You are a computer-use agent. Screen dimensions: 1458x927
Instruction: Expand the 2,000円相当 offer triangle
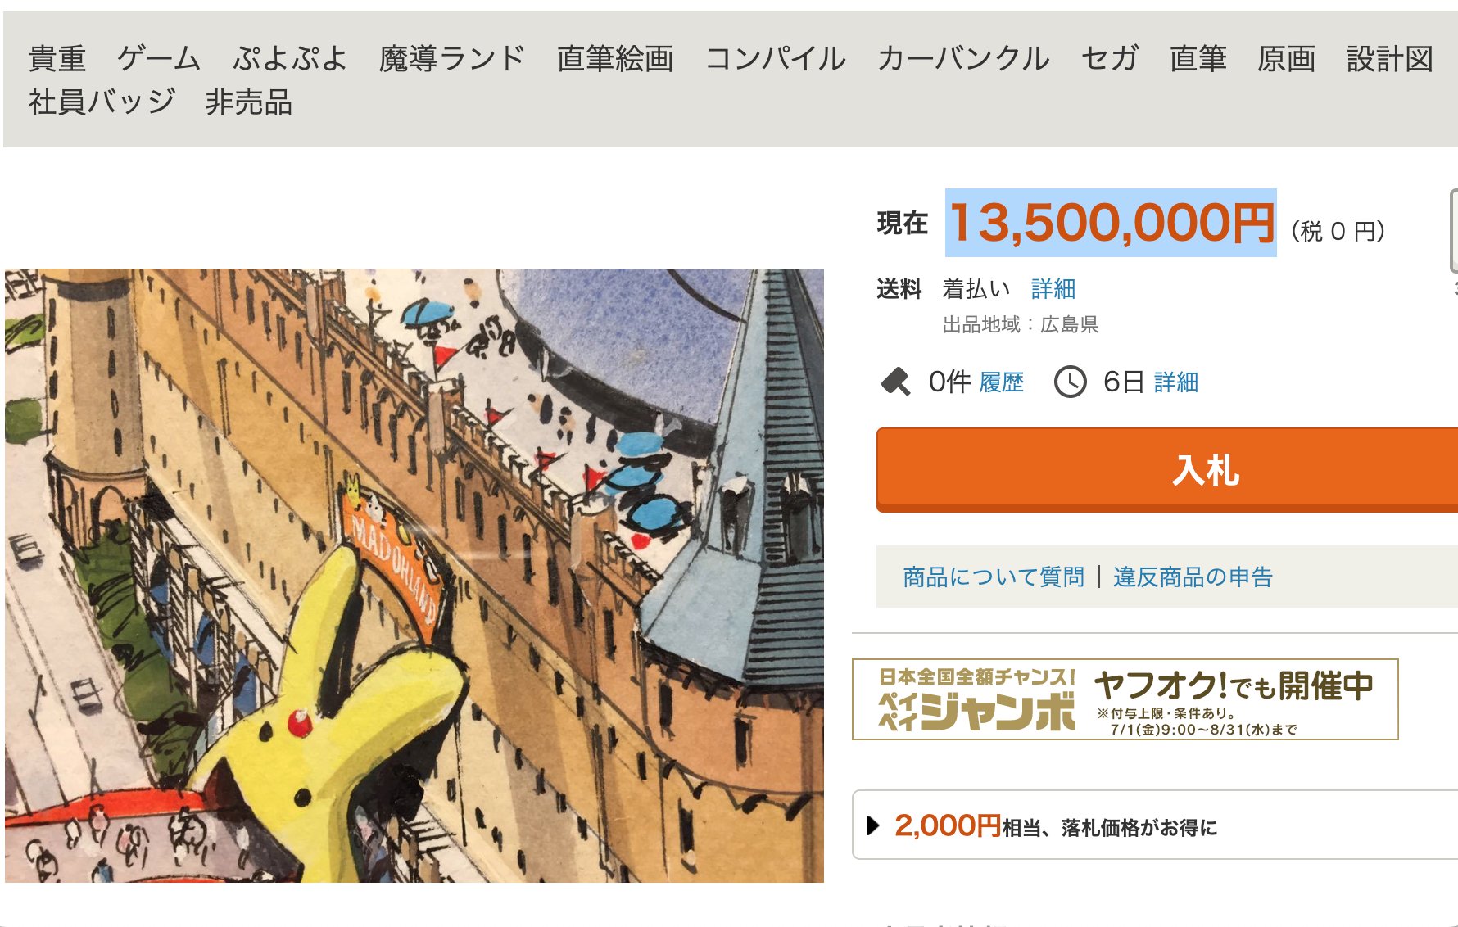pyautogui.click(x=872, y=825)
